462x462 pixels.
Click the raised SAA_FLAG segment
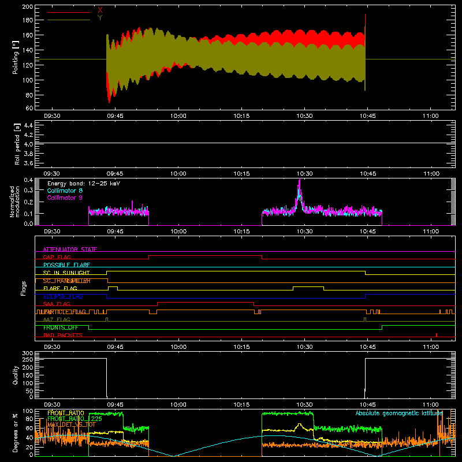[206, 302]
